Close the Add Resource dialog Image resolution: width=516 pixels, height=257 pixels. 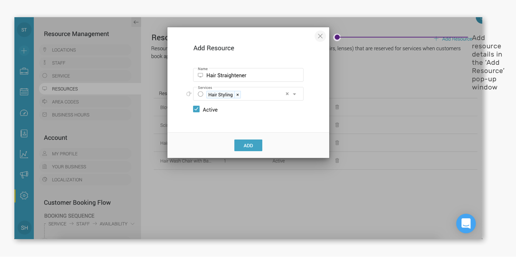coord(320,36)
